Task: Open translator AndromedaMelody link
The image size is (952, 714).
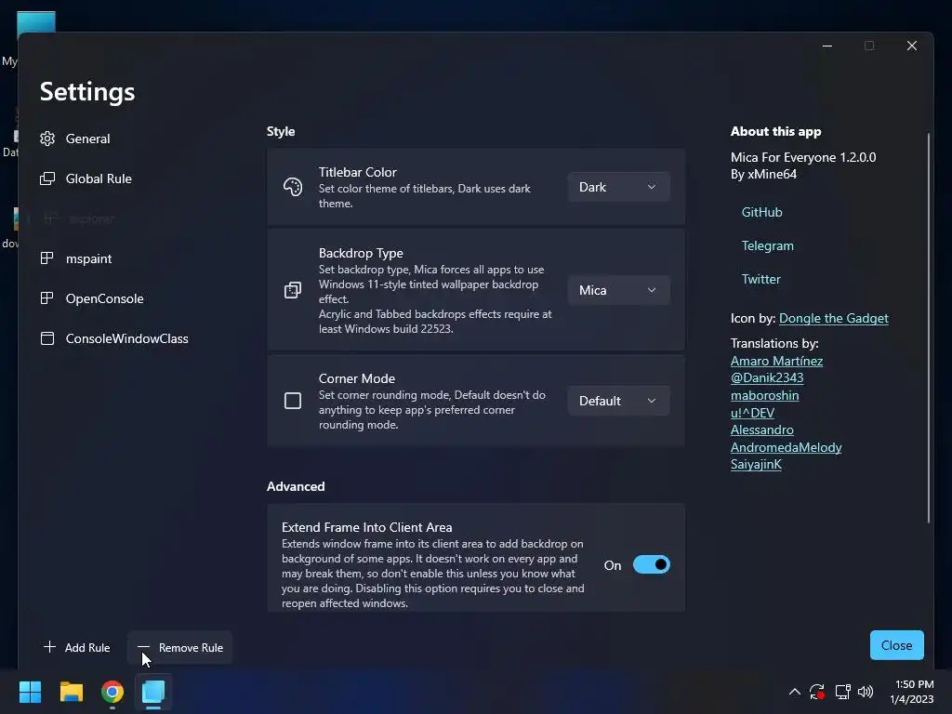Action: coord(787,447)
